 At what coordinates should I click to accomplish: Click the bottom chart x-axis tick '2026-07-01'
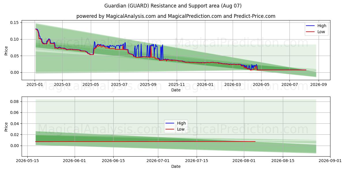158,161
